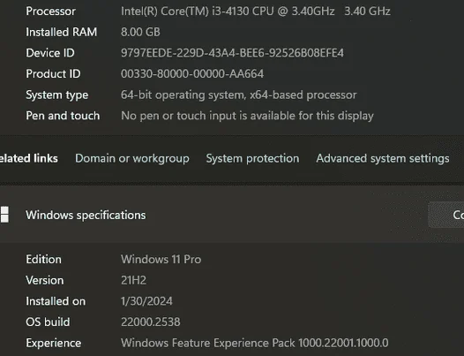Select the Installed on date 1/30/2024
The image size is (464, 356).
(x=146, y=301)
